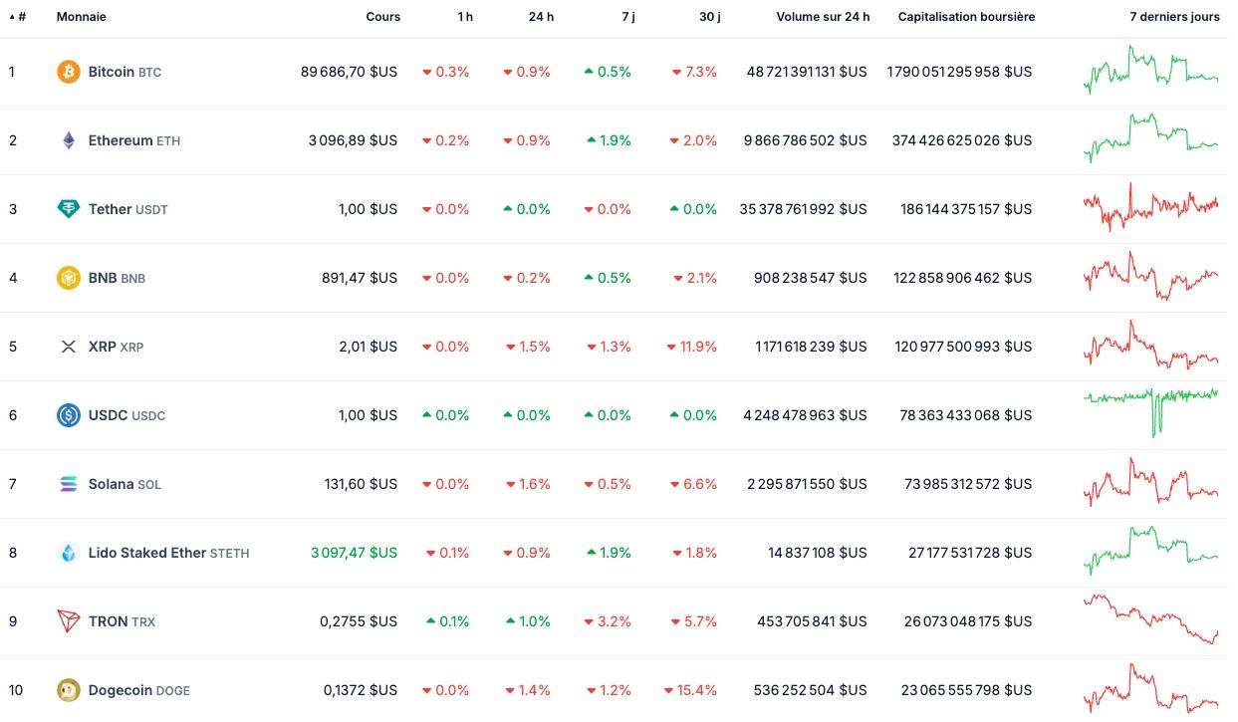This screenshot has height=722, width=1238.
Task: Select the Tether USDT logo
Action: click(68, 209)
